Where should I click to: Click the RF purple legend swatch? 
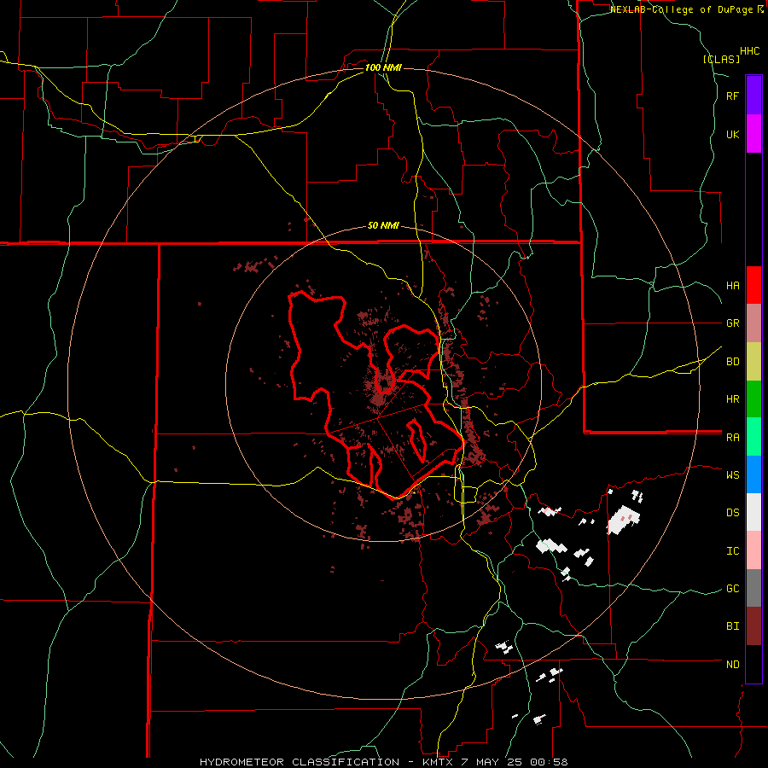pyautogui.click(x=753, y=96)
